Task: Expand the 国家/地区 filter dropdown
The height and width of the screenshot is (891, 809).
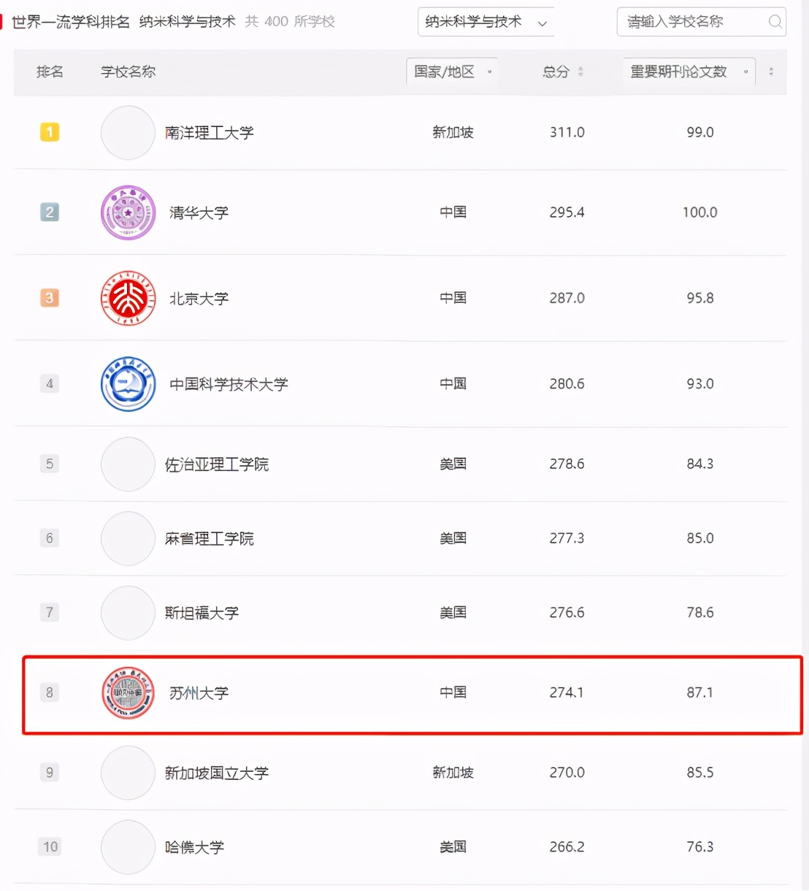Action: tap(452, 72)
